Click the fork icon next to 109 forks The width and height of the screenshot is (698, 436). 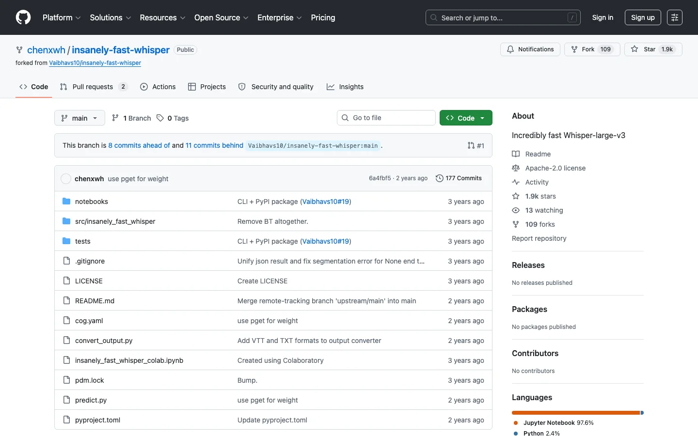[516, 224]
